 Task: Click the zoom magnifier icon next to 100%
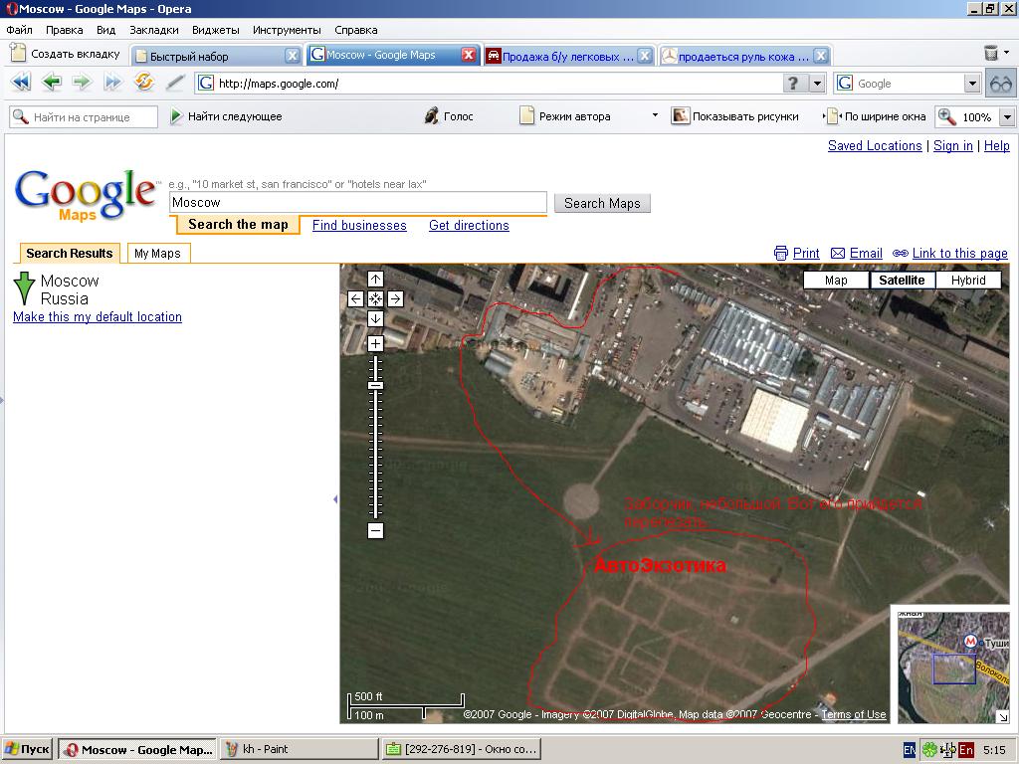click(946, 116)
